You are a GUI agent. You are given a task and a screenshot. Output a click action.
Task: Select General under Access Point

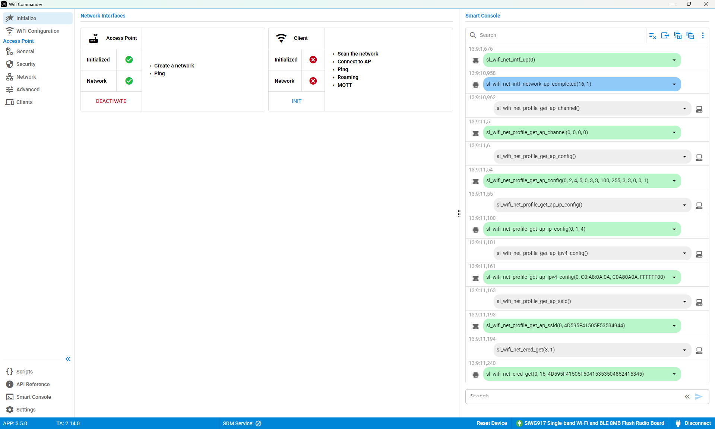tap(38, 51)
